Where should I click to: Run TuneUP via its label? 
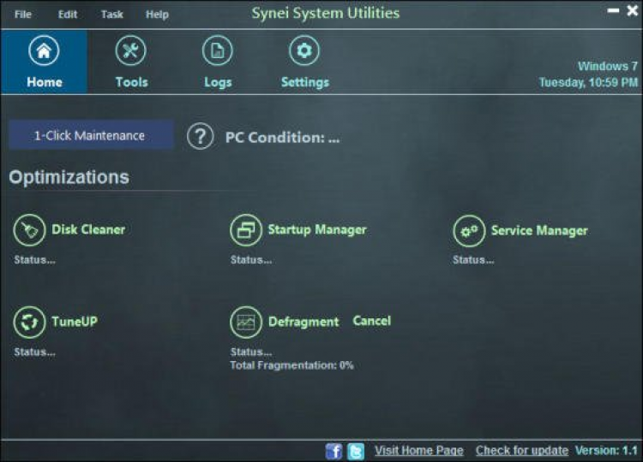tap(75, 321)
